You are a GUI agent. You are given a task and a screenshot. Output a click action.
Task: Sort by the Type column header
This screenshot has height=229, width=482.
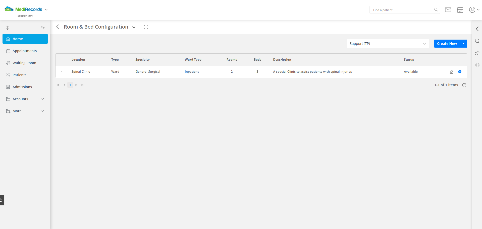115,60
